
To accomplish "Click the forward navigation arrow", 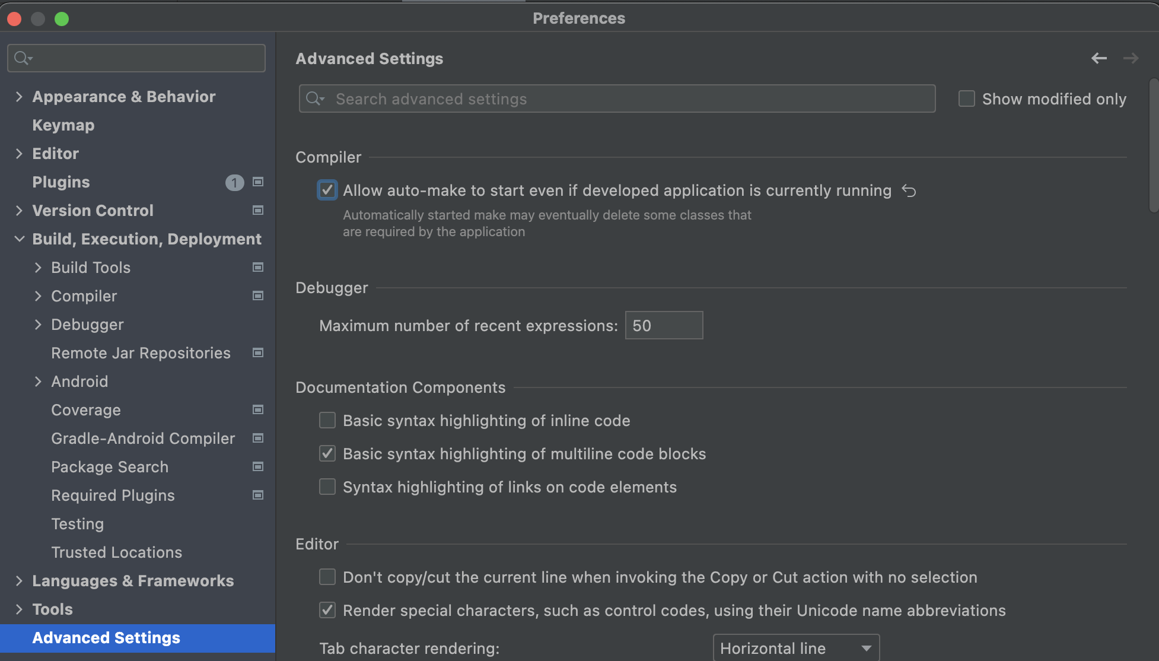I will click(x=1131, y=58).
